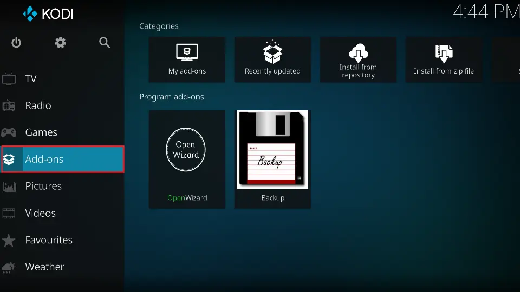Go to Games in the sidebar
520x292 pixels.
pyautogui.click(x=62, y=132)
